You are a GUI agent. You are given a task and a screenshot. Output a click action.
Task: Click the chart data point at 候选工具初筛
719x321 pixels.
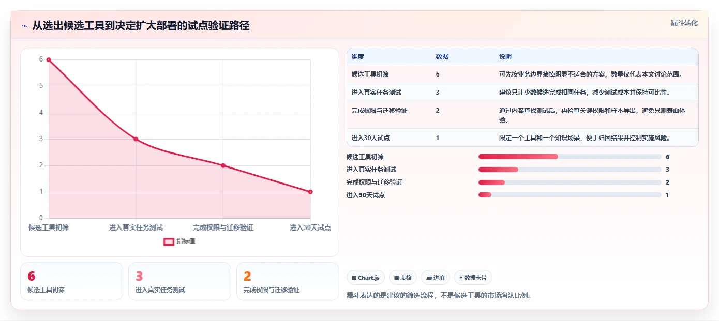49,59
